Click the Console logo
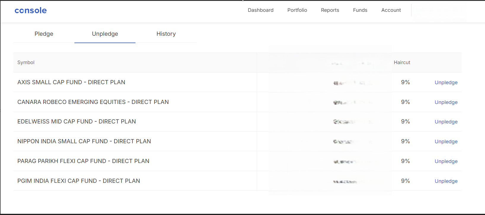The width and height of the screenshot is (485, 215). 31,11
